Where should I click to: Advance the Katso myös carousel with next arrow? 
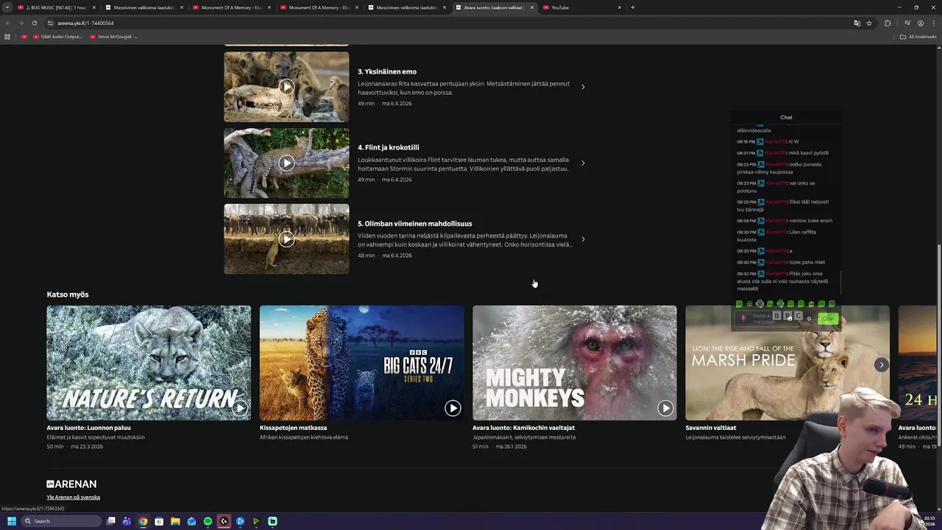tap(882, 364)
